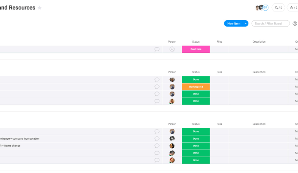Change the Done status of the company incorporation row

coord(196,139)
